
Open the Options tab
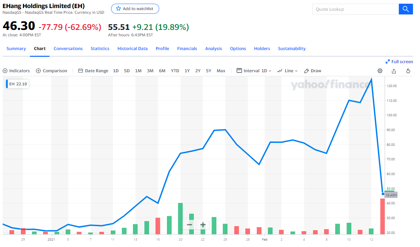(x=238, y=48)
